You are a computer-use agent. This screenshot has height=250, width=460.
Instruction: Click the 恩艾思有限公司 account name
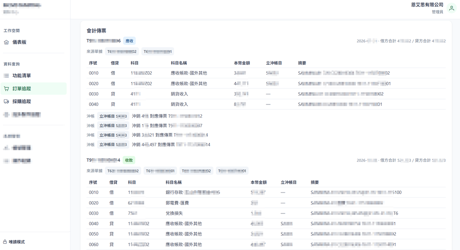427,5
